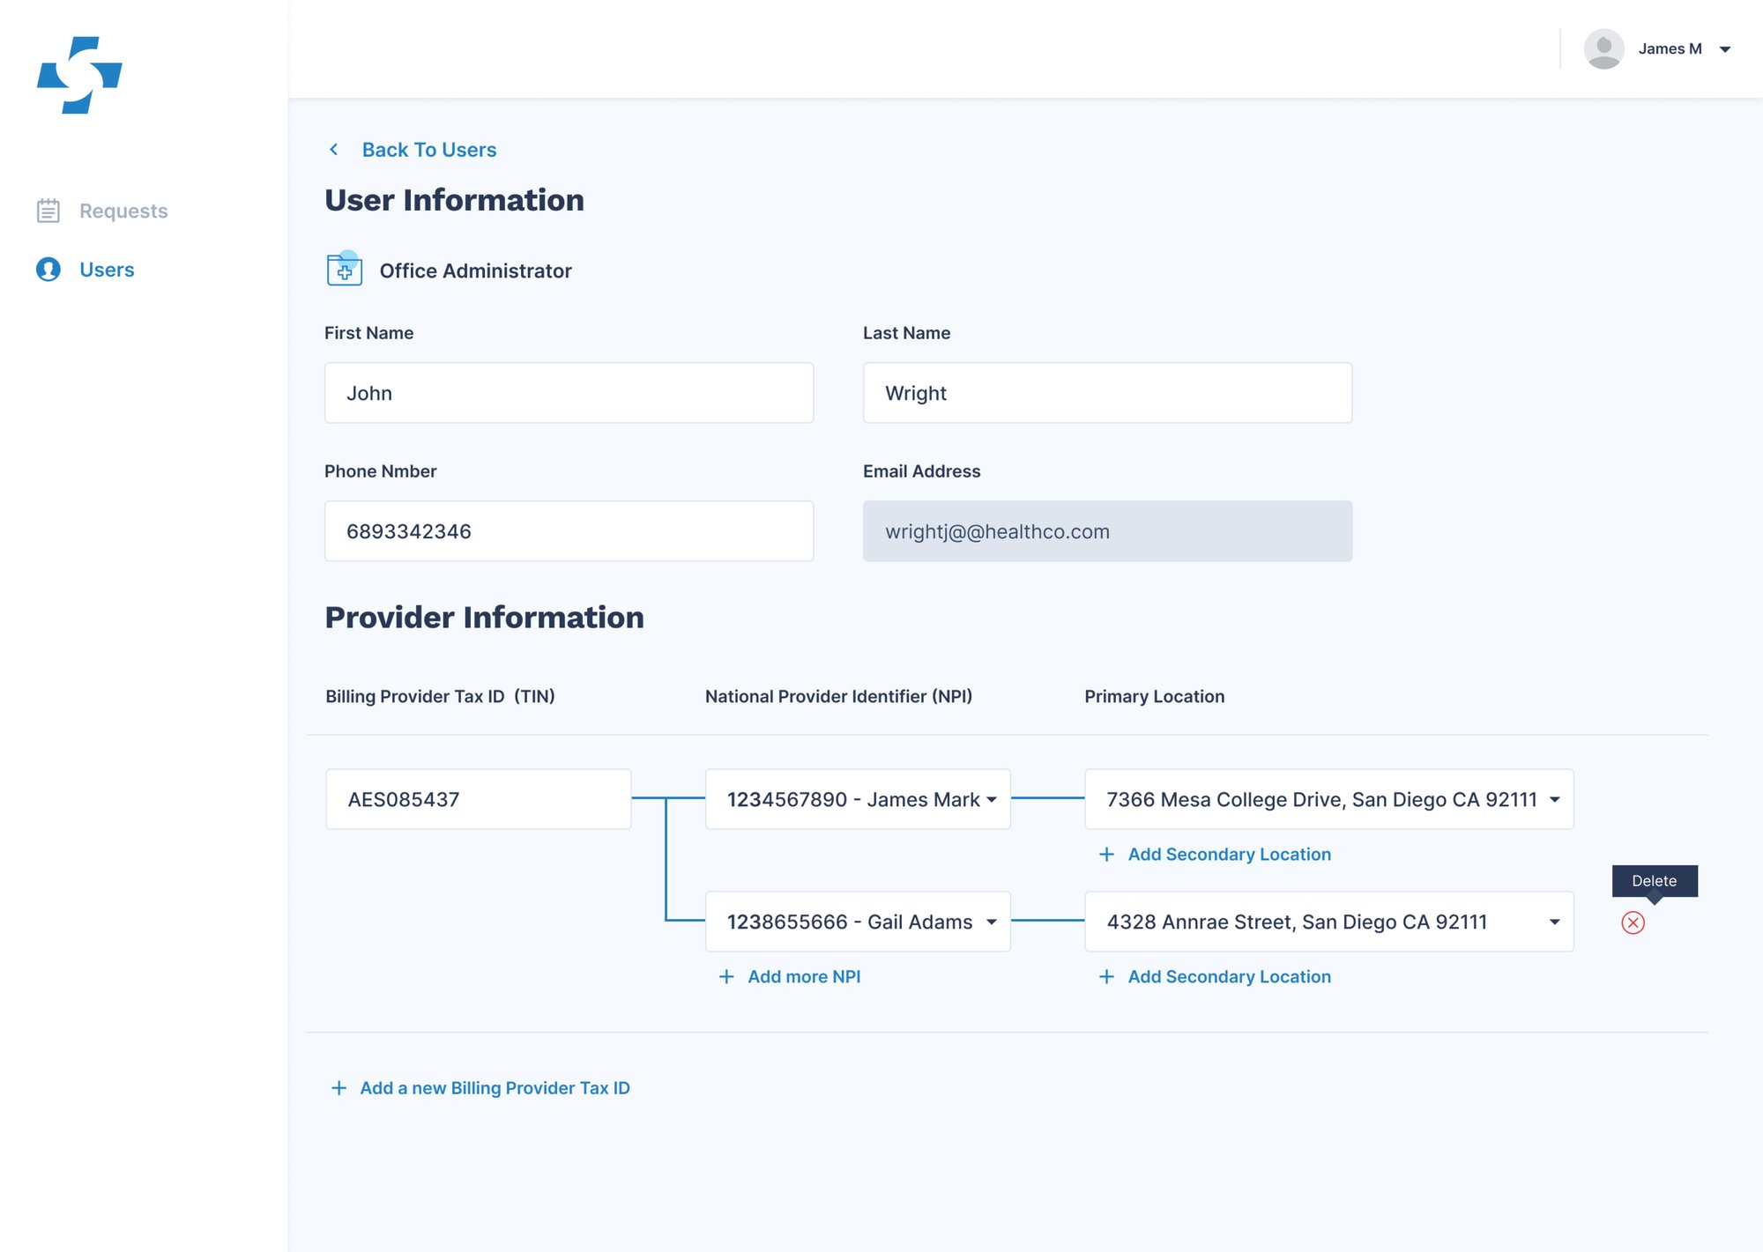Click the Requests calendar icon
The height and width of the screenshot is (1252, 1763).
pyautogui.click(x=48, y=211)
